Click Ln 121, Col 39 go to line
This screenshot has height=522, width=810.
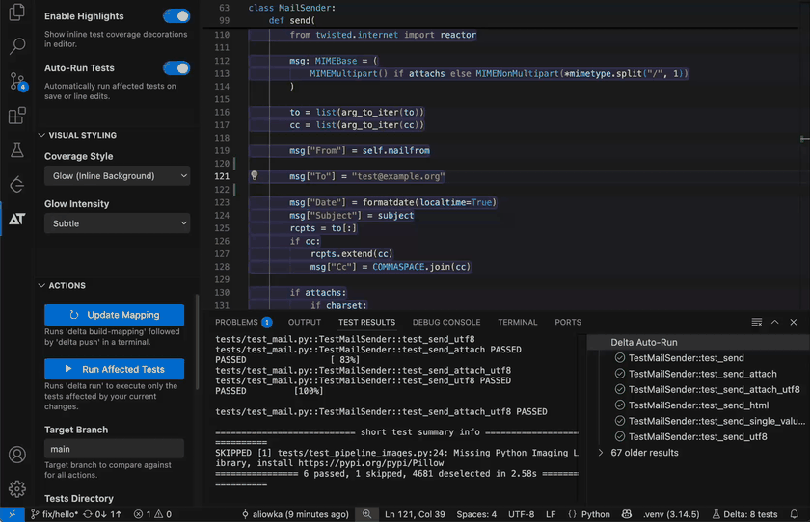click(x=415, y=514)
